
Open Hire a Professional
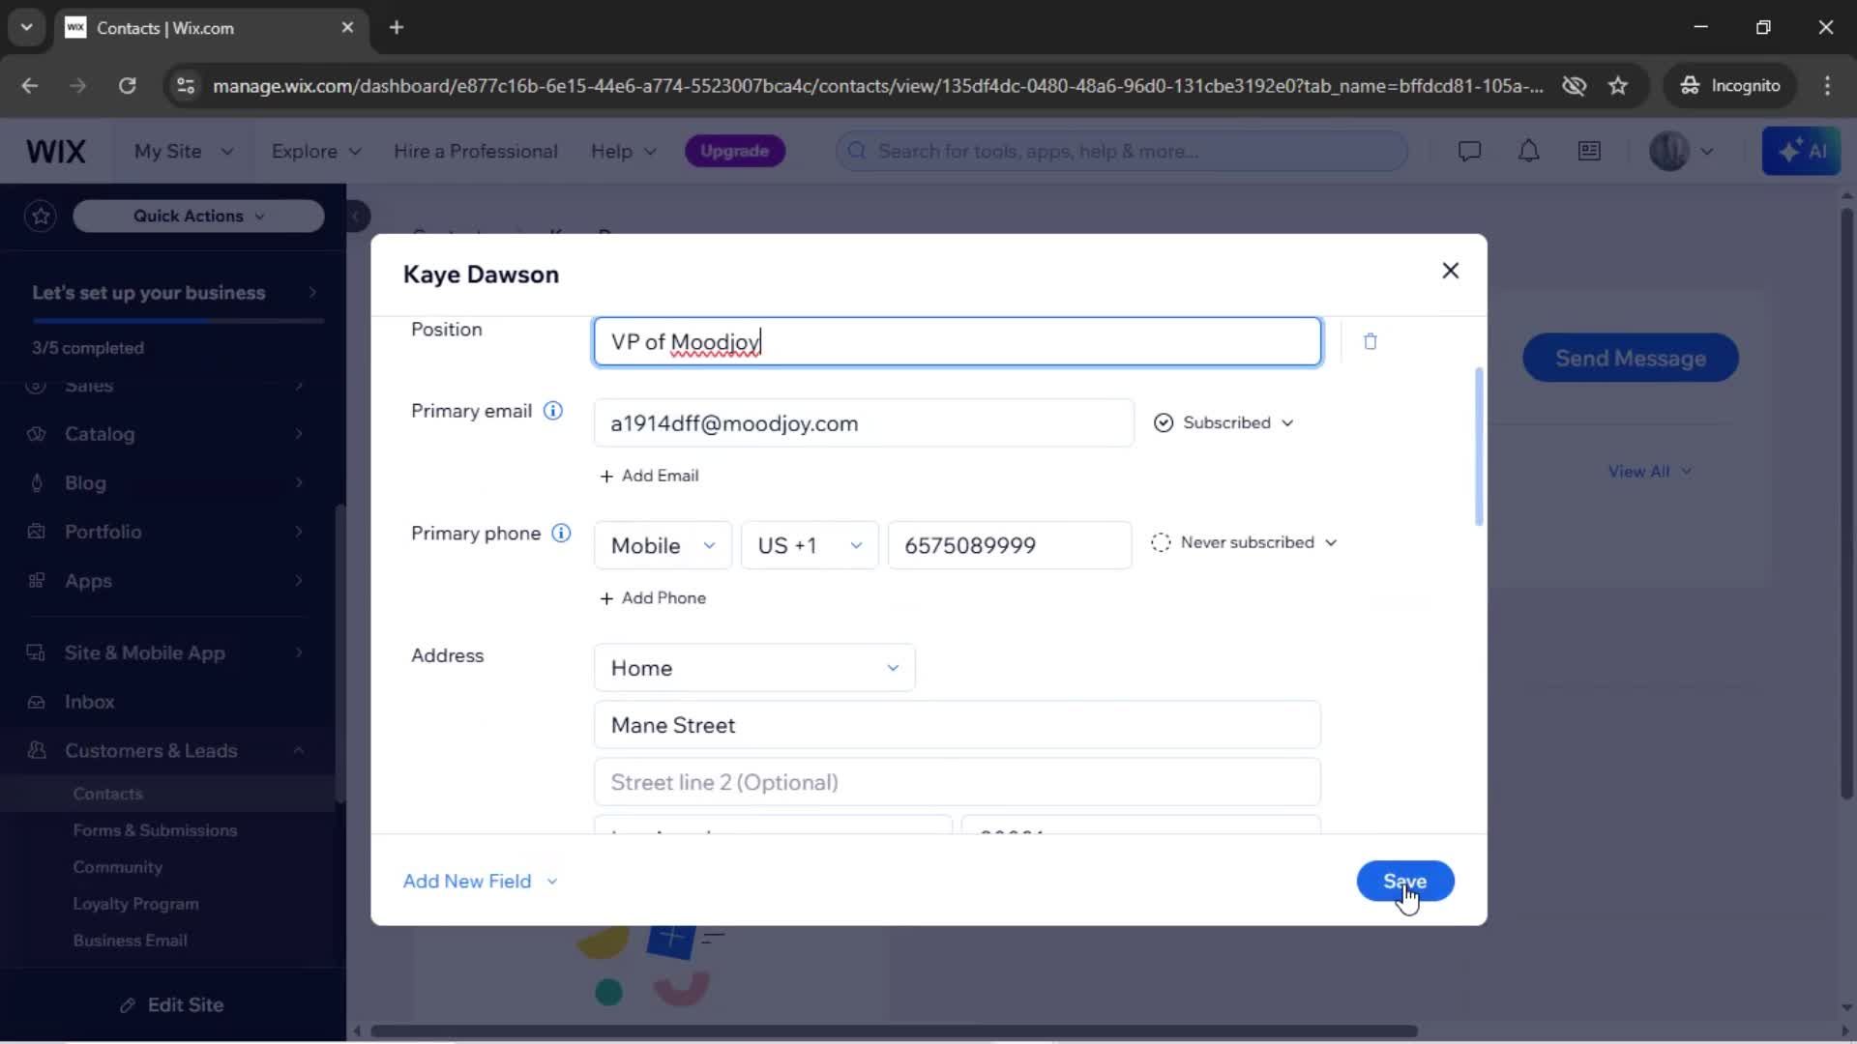(476, 152)
